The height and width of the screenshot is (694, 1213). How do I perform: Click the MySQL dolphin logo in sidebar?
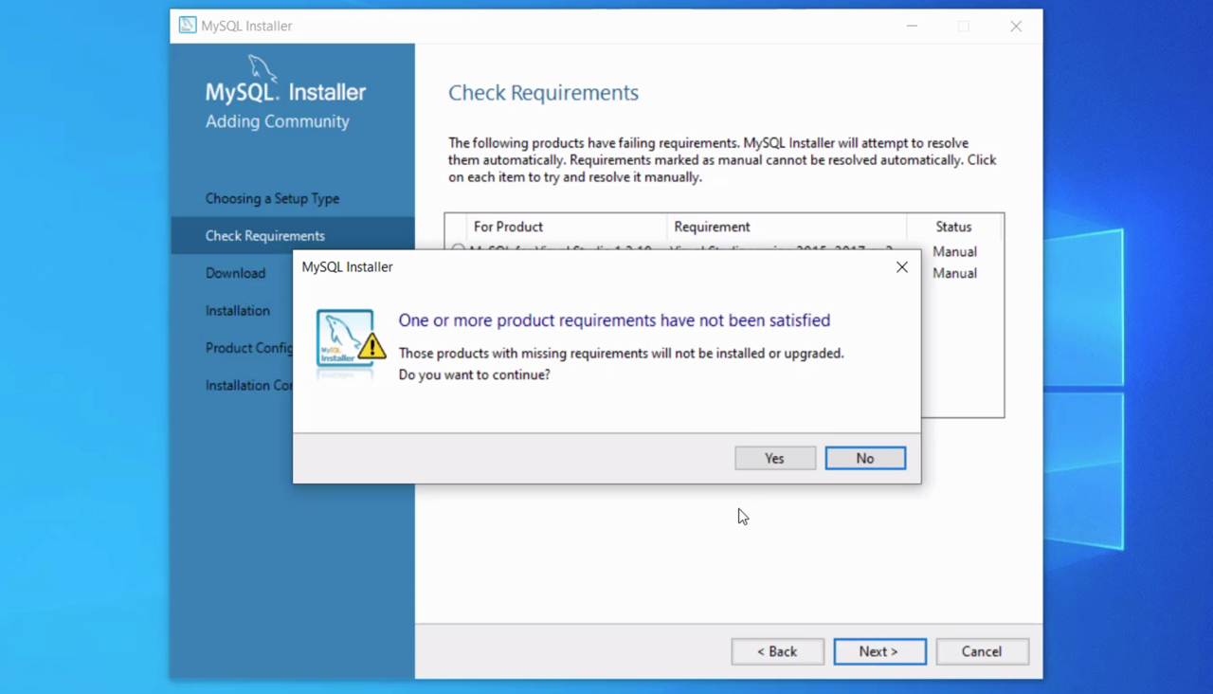pyautogui.click(x=263, y=69)
